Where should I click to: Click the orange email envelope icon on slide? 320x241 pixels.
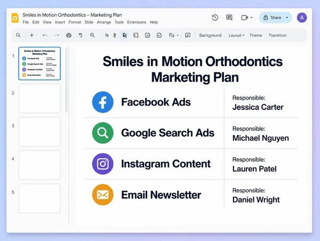coord(102,195)
